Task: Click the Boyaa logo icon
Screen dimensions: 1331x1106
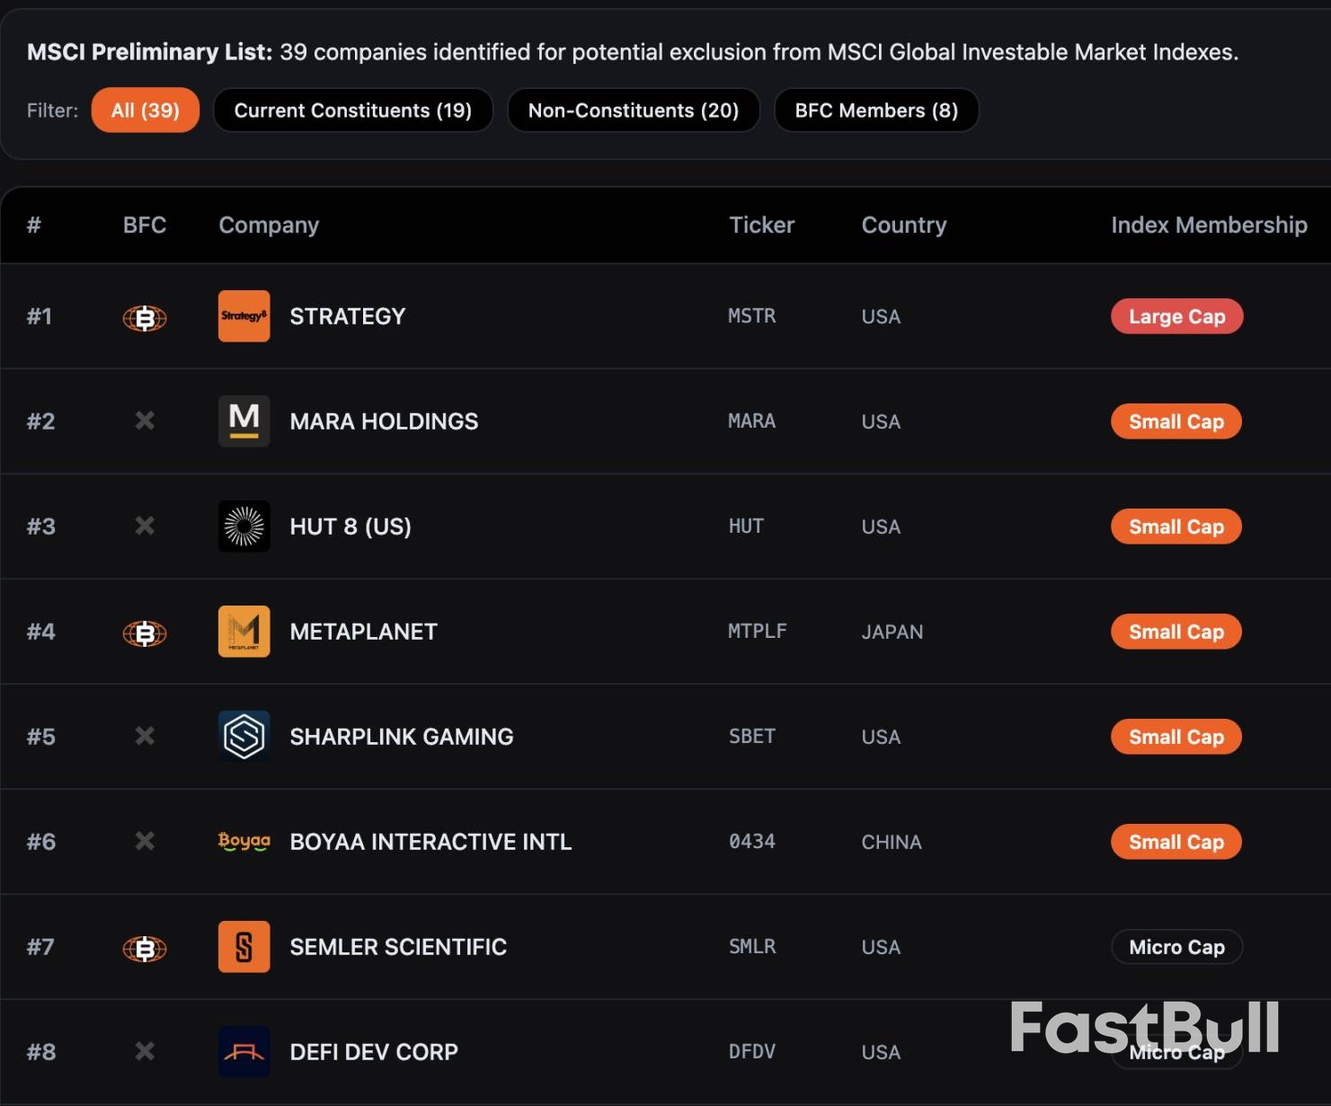Action: [244, 842]
